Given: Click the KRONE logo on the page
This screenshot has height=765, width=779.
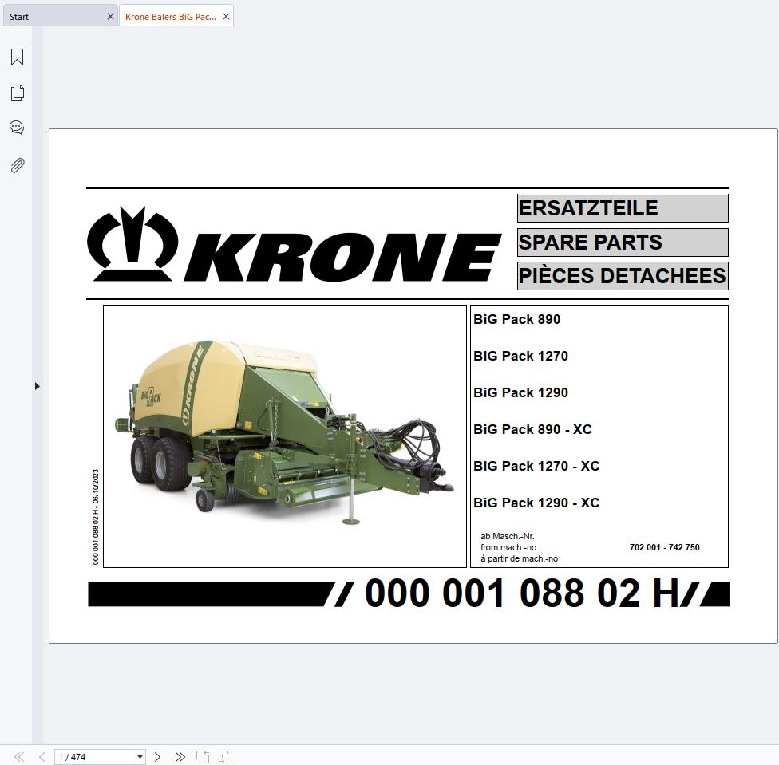Looking at the screenshot, I should (294, 246).
